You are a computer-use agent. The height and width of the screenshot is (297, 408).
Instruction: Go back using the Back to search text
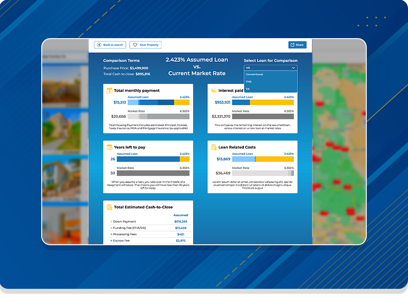[x=113, y=45]
